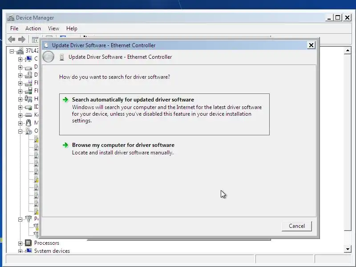The height and width of the screenshot is (267, 356).
Task: Click the scrollbar up arrow in Device Manager
Action: coord(348,51)
